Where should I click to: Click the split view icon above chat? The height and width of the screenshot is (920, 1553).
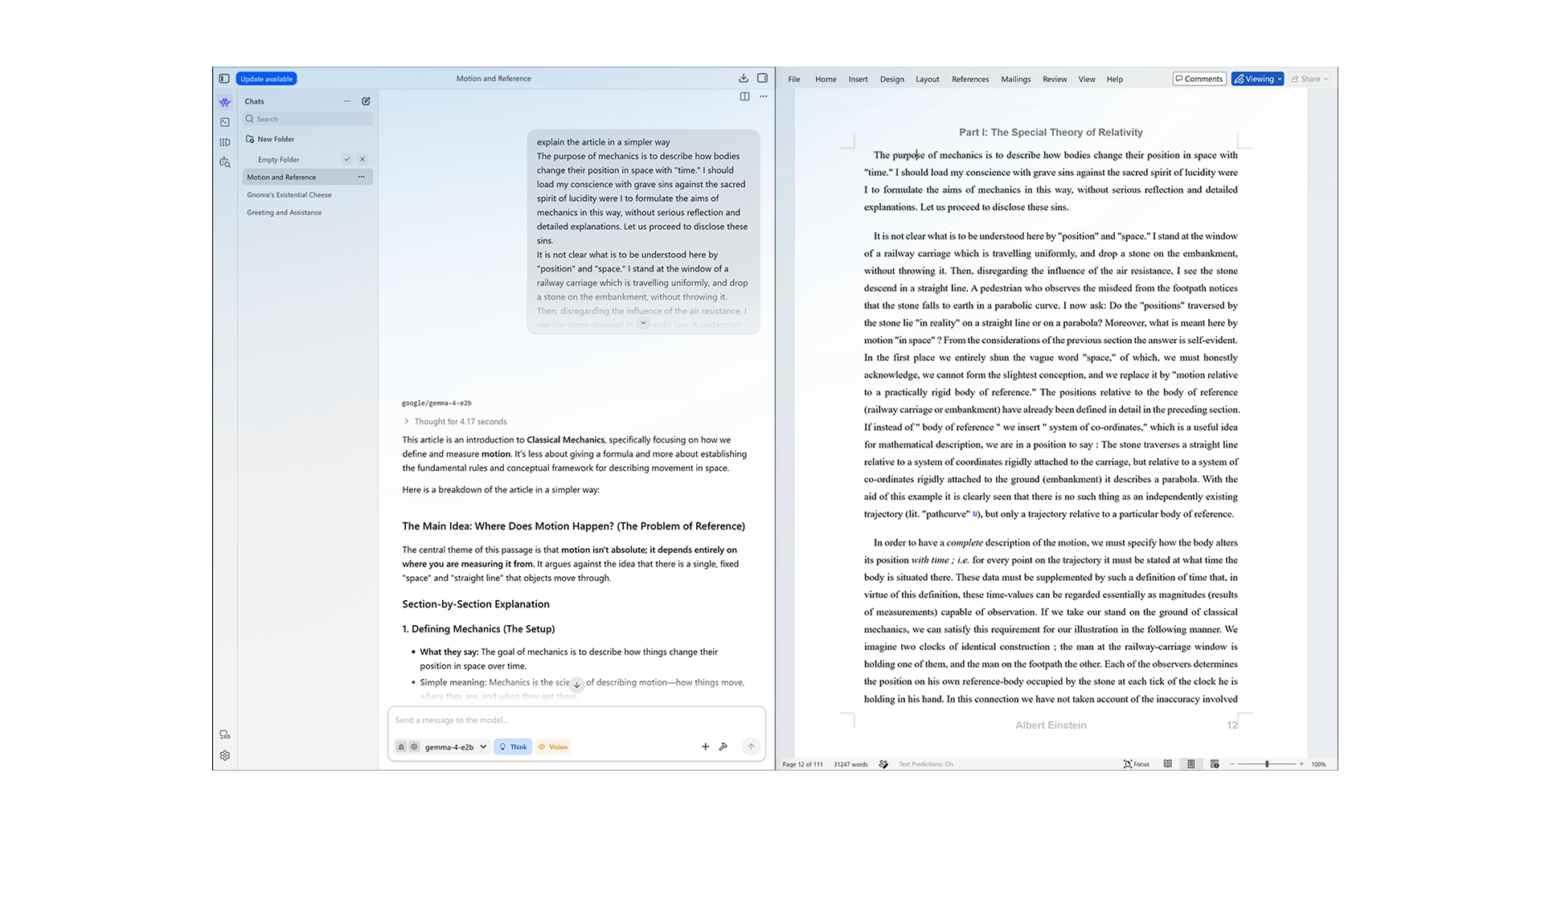tap(745, 96)
